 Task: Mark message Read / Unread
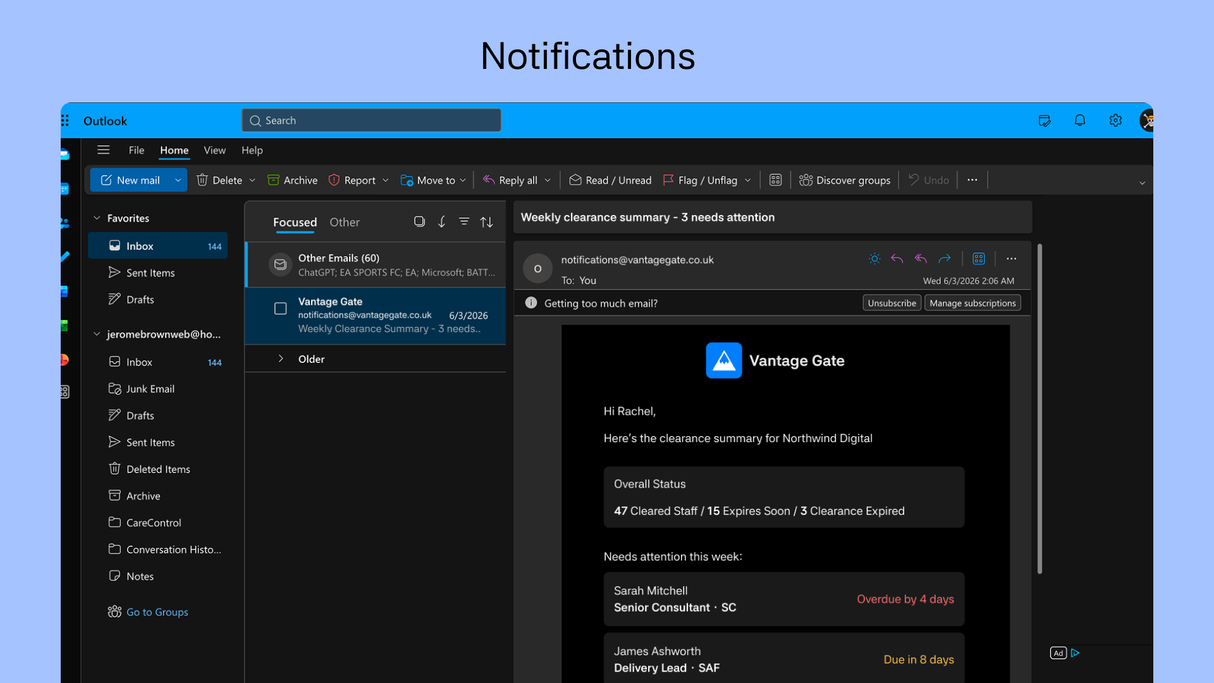(610, 180)
